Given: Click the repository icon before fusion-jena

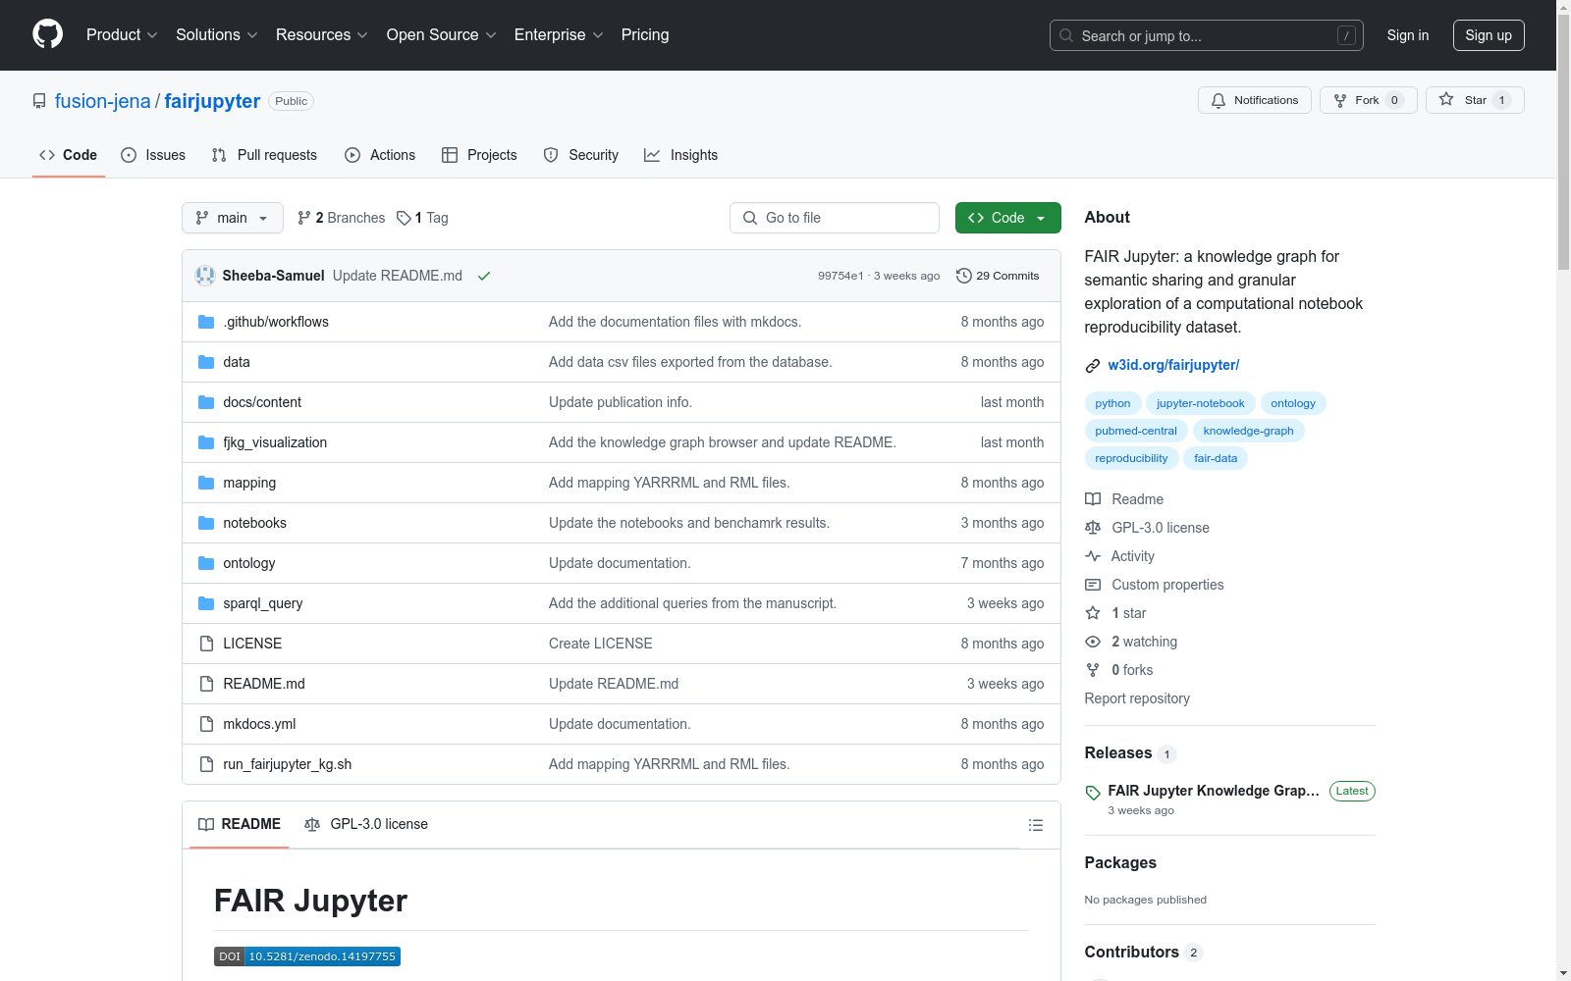Looking at the screenshot, I should tap(39, 101).
